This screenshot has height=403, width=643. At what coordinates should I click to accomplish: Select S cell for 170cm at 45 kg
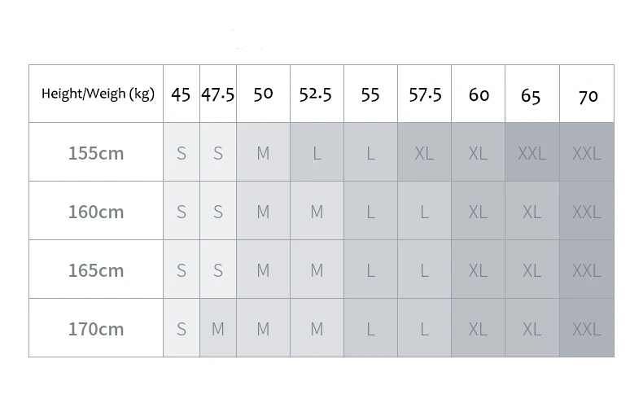coord(182,328)
